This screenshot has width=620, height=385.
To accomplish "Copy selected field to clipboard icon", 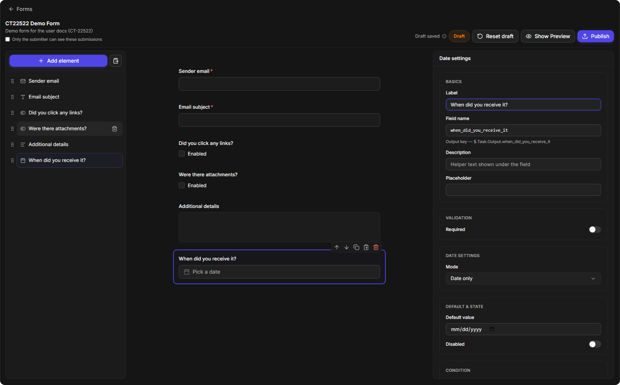I will (366, 247).
